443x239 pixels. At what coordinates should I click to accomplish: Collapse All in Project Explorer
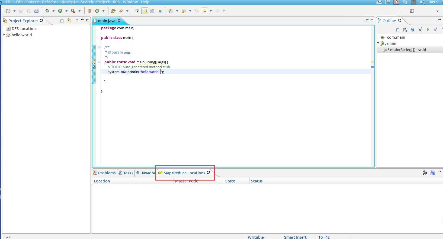(x=62, y=21)
